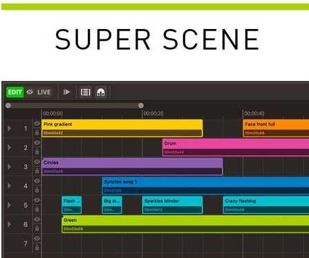This screenshot has height=258, width=309.
Task: Click the magnet snap icon in toolbar
Action: tap(101, 93)
